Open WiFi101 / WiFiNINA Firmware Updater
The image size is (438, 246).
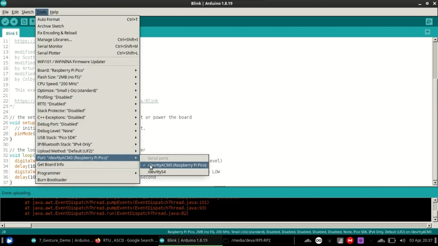tap(88, 61)
